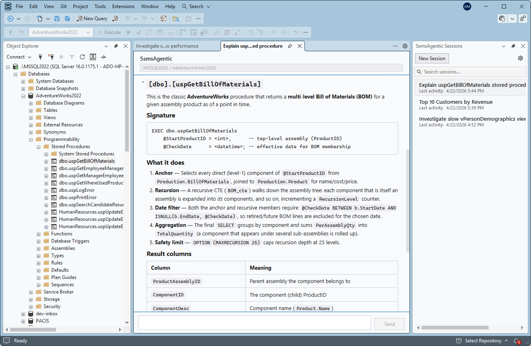
Task: Open the Extensions menu
Action: 123,6
